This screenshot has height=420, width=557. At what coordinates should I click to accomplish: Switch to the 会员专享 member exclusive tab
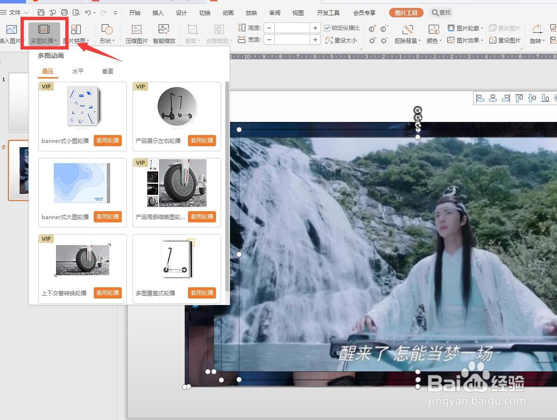[x=364, y=13]
